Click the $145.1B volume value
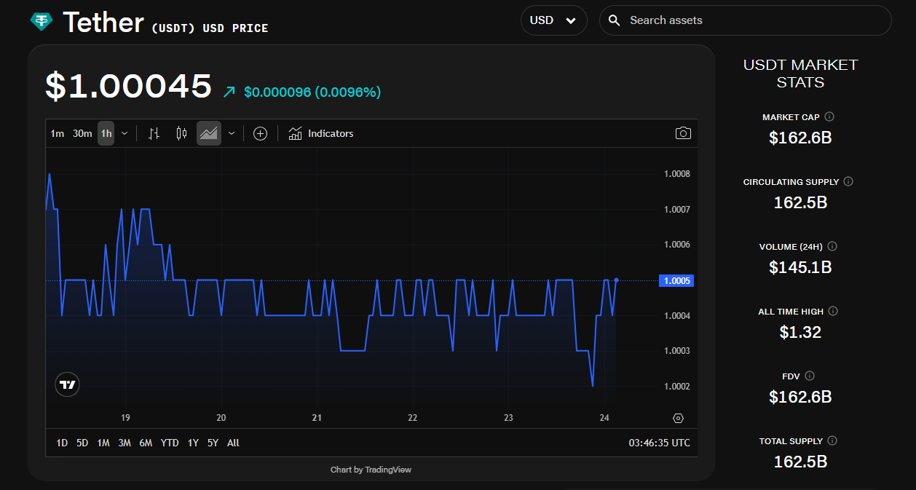Image resolution: width=916 pixels, height=490 pixels. coord(800,267)
